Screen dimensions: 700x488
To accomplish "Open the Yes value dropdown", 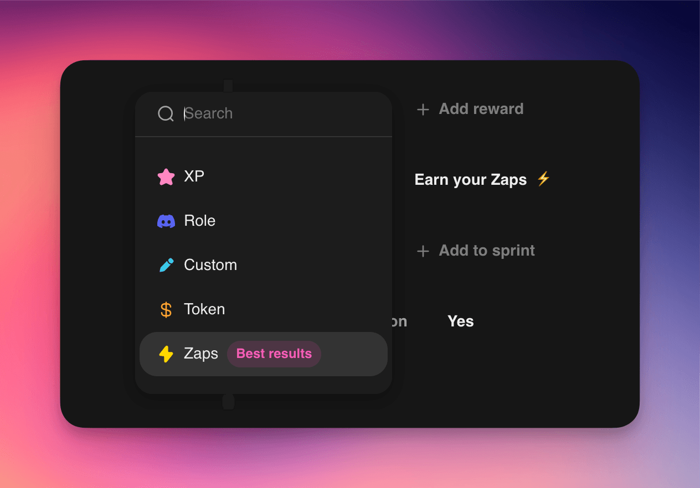I will tap(461, 321).
